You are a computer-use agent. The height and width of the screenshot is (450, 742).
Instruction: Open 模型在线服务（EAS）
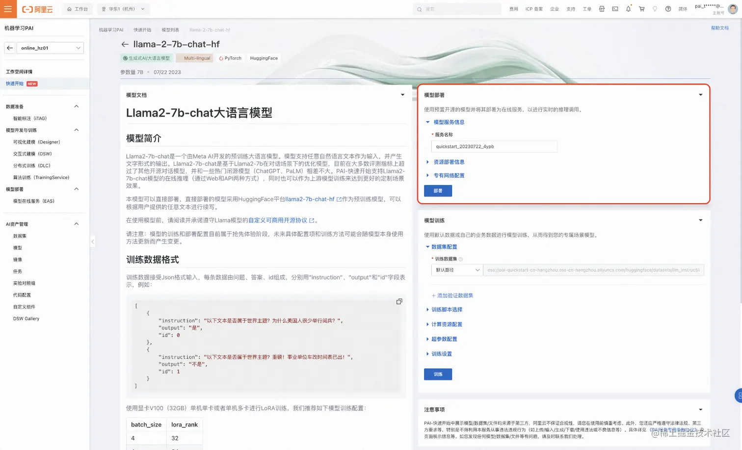34,201
